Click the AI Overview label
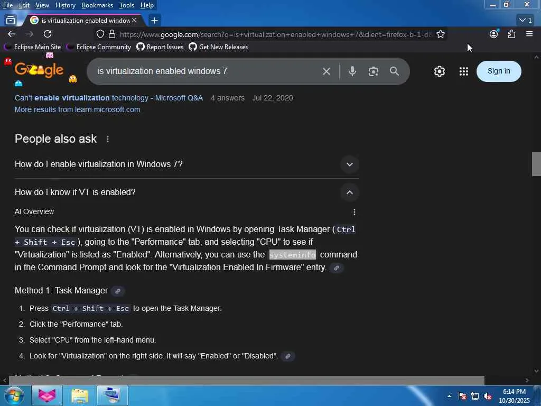This screenshot has height=406, width=541. pos(34,211)
